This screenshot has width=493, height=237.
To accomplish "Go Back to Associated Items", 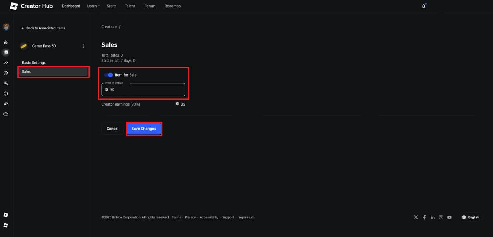I will 43,28.
